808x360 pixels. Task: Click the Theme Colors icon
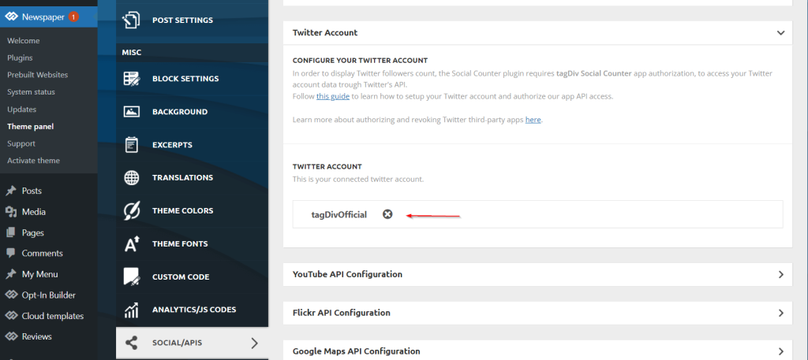(x=132, y=211)
